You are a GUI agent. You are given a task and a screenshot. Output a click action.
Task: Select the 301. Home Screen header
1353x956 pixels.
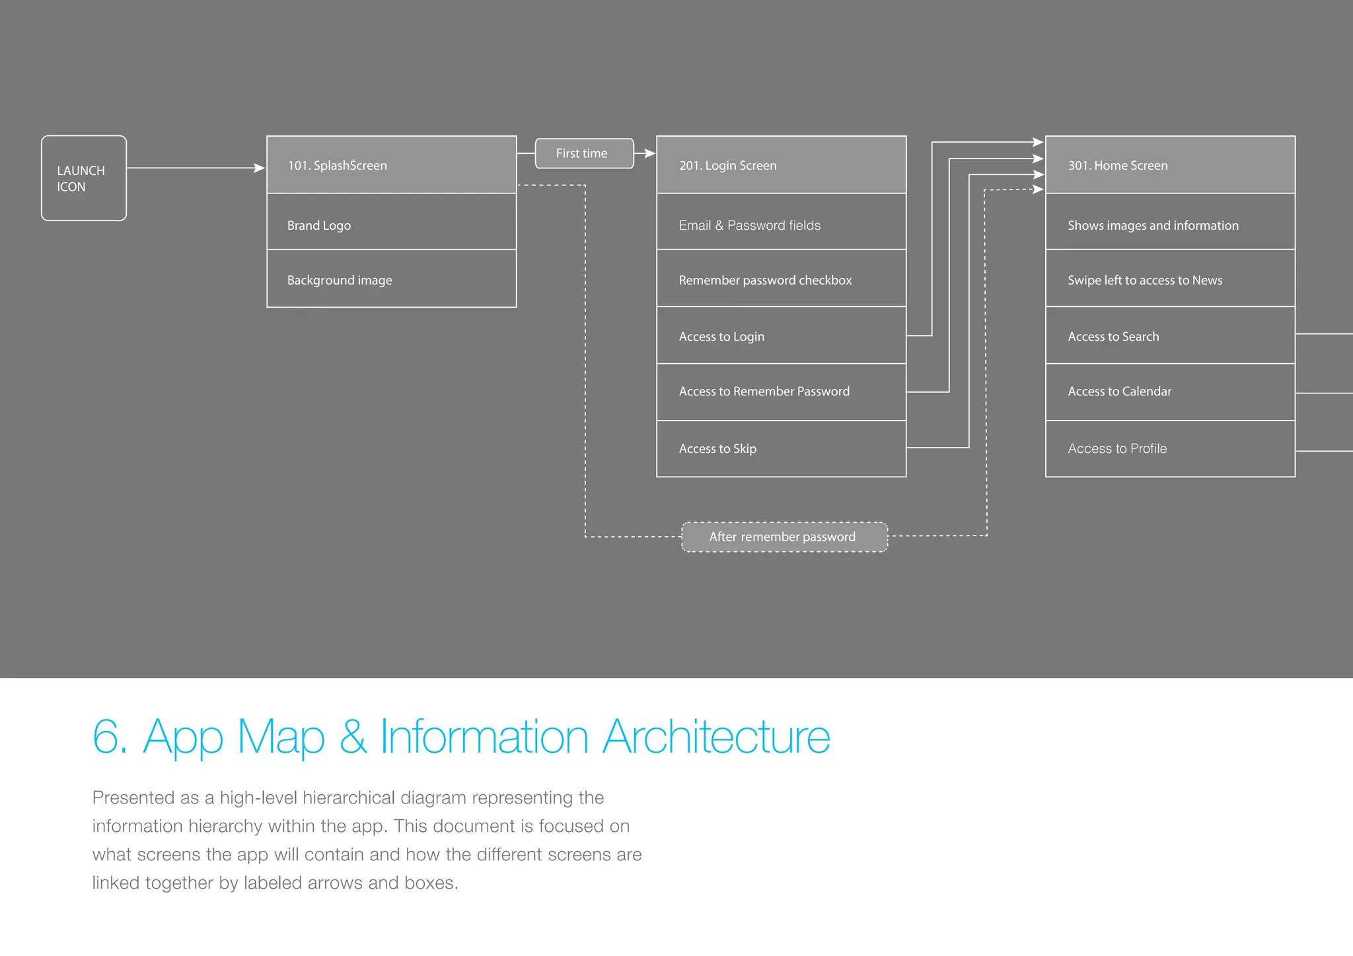(x=1169, y=165)
